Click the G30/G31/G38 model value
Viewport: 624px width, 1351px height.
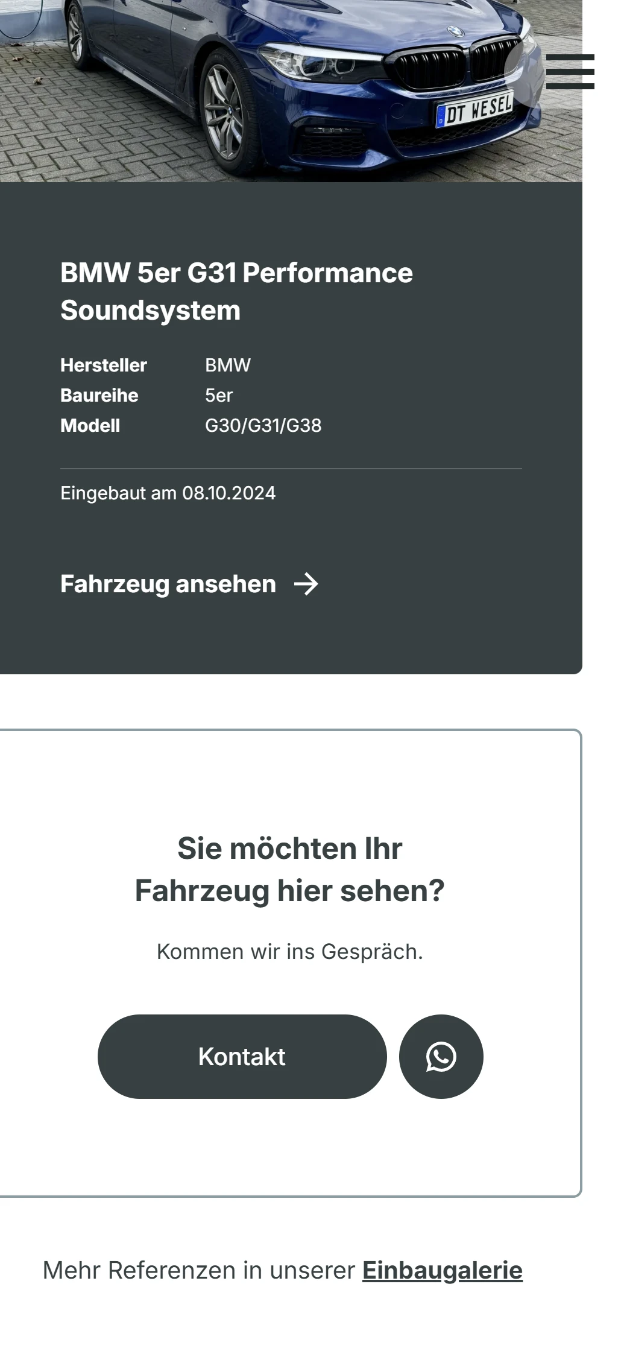(263, 425)
